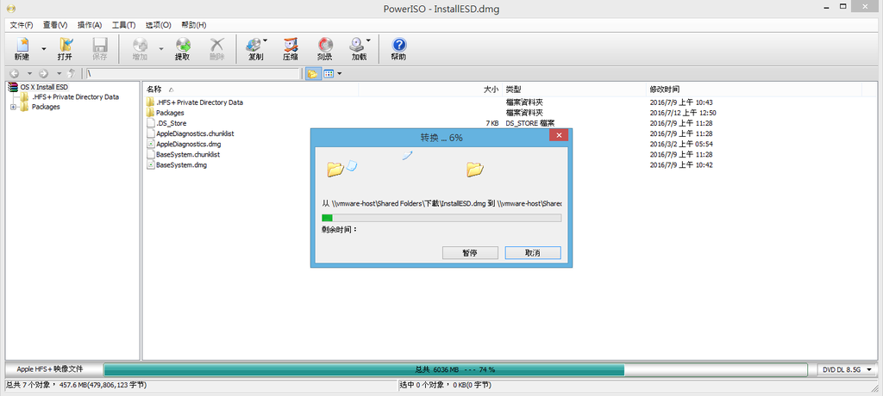Select .HFS+ Private Directory Data folder row

(x=199, y=102)
